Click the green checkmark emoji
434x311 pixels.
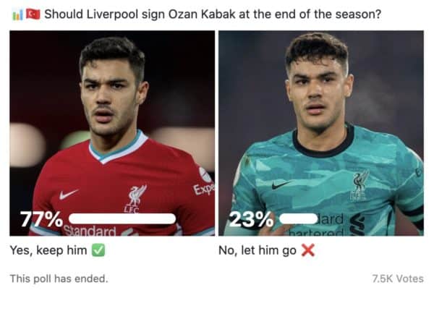click(98, 250)
